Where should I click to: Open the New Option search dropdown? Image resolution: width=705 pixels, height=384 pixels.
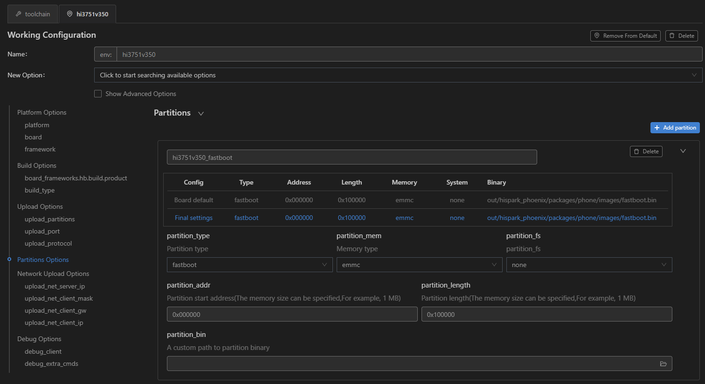click(x=398, y=75)
